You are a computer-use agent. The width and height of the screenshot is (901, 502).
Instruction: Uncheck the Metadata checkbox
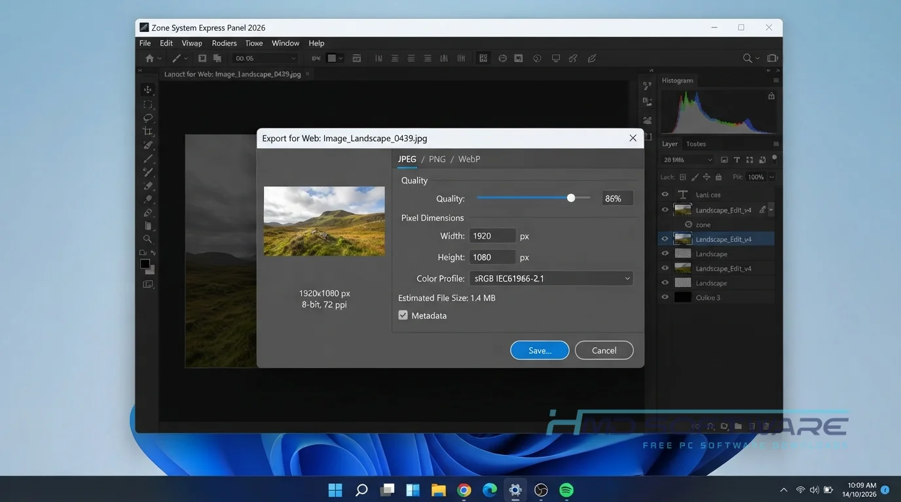(x=403, y=315)
